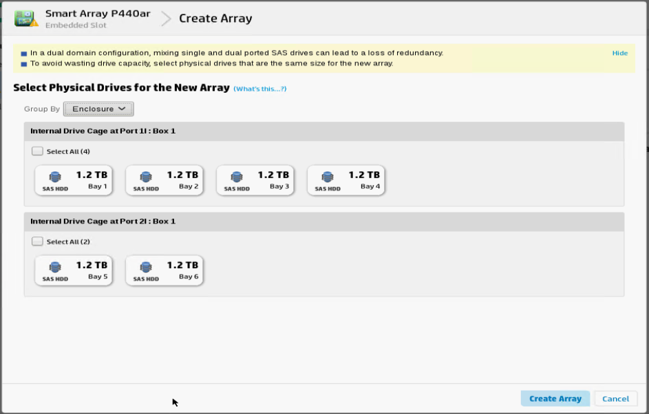Open the What's this...? help link
This screenshot has height=414, width=649.
260,89
